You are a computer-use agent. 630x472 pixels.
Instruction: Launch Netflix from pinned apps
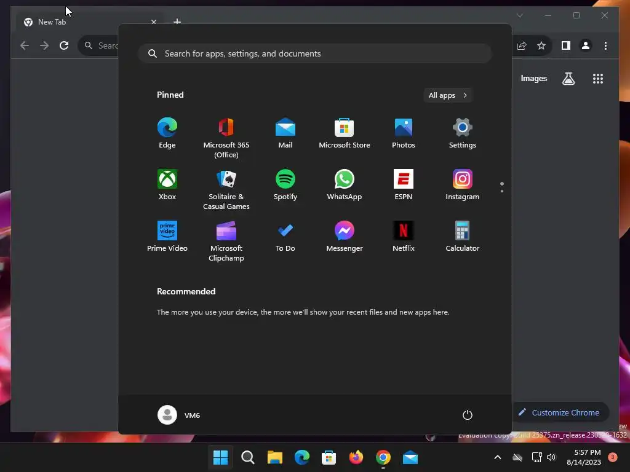[404, 237]
